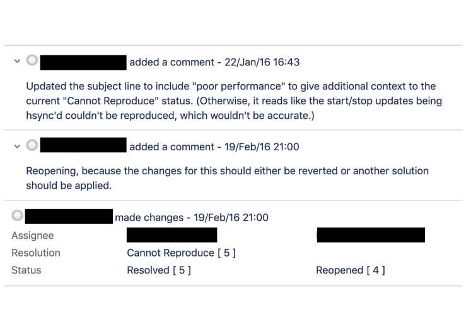Open author name on 22/Jan/16 comment
This screenshot has height=332, width=471.
[x=88, y=62]
